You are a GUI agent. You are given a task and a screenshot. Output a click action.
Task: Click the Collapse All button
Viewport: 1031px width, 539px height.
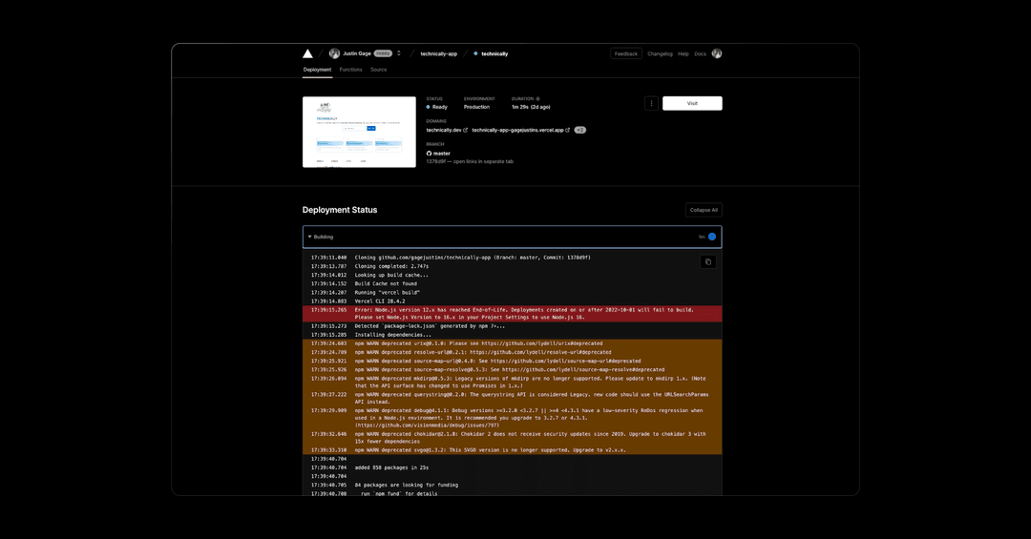coord(704,210)
